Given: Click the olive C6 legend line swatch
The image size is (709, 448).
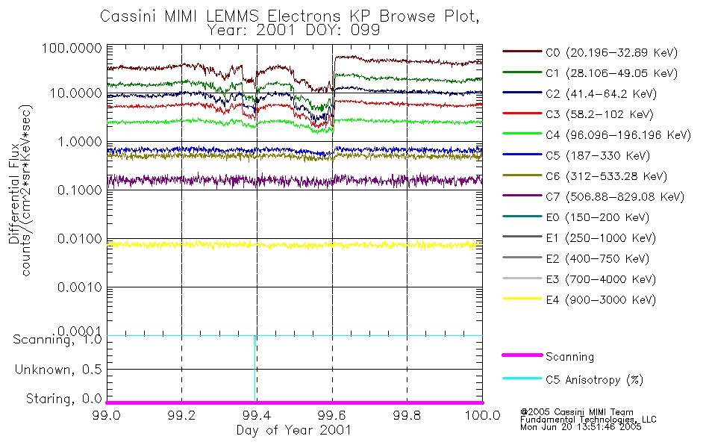Looking at the screenshot, I should [522, 175].
